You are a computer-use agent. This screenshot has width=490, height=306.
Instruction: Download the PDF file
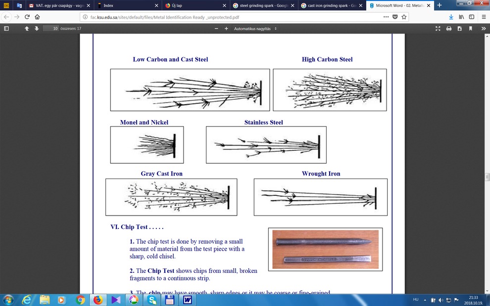click(x=460, y=29)
